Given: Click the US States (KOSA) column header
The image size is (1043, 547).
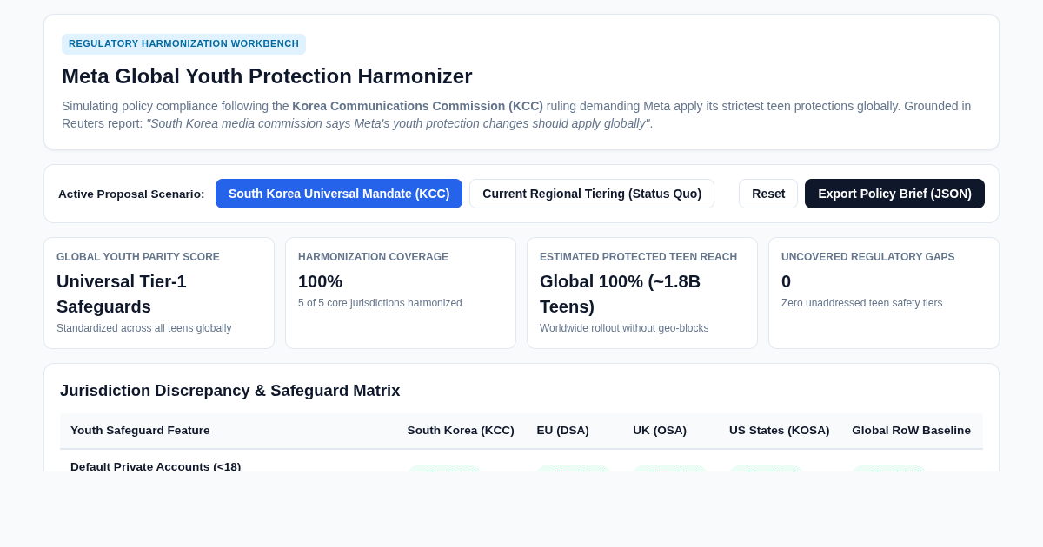Looking at the screenshot, I should 779,431.
